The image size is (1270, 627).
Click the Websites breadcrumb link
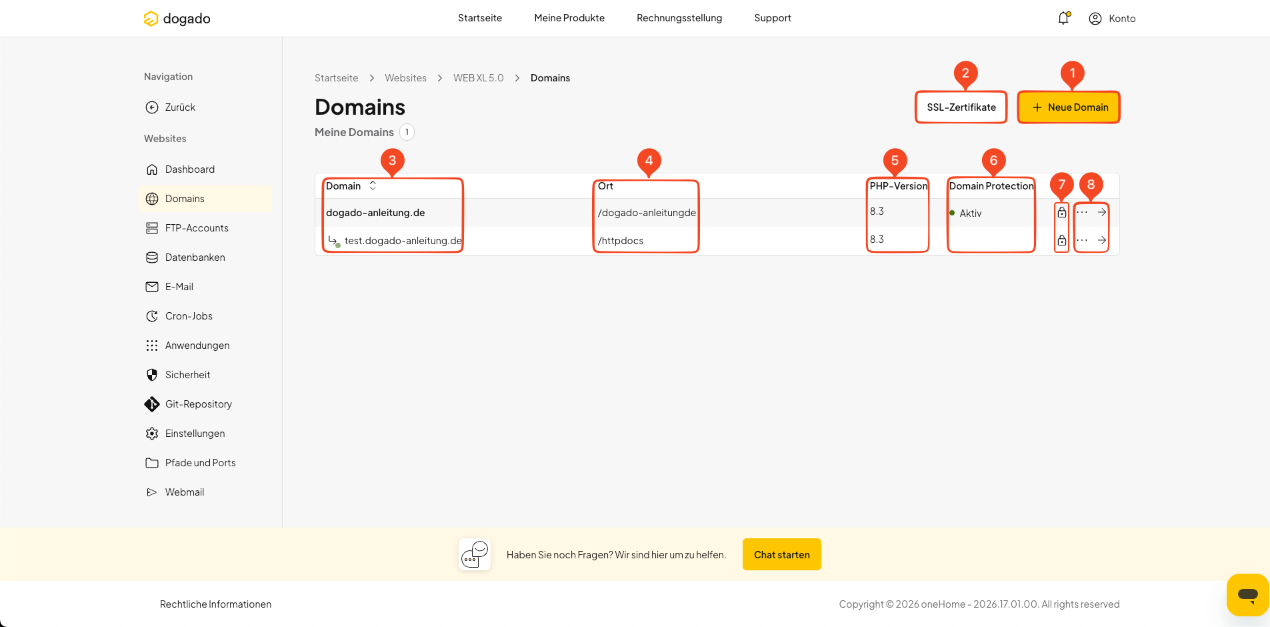tap(405, 78)
